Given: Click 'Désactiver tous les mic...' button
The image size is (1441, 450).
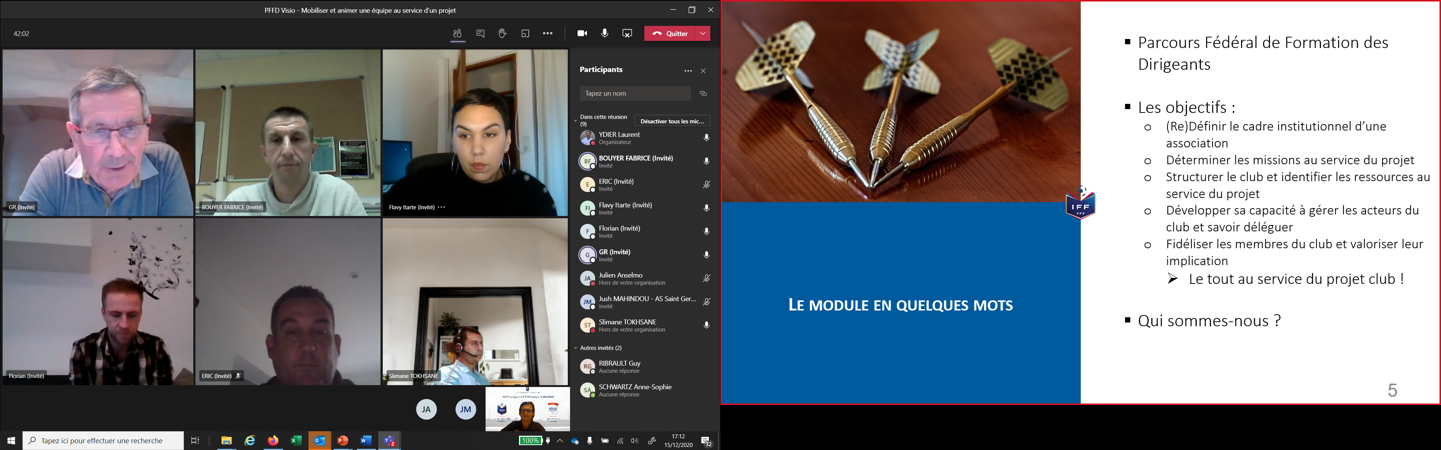Looking at the screenshot, I should click(672, 121).
